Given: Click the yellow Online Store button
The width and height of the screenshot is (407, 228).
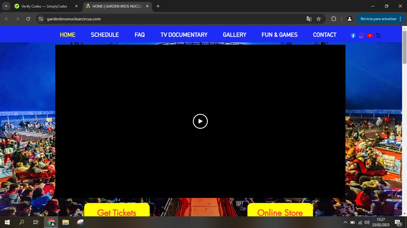Looking at the screenshot, I should [x=280, y=210].
